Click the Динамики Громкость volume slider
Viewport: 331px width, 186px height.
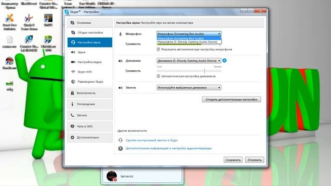coord(189,71)
